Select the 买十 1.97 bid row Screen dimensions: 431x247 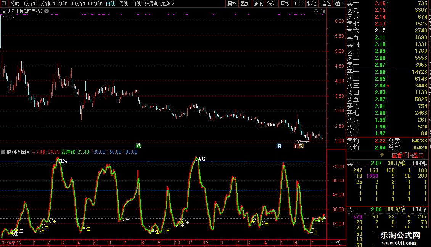387,133
